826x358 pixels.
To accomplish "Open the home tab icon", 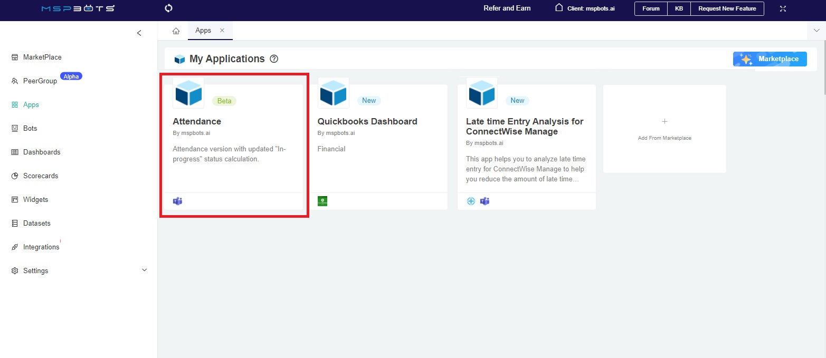I will tap(176, 31).
